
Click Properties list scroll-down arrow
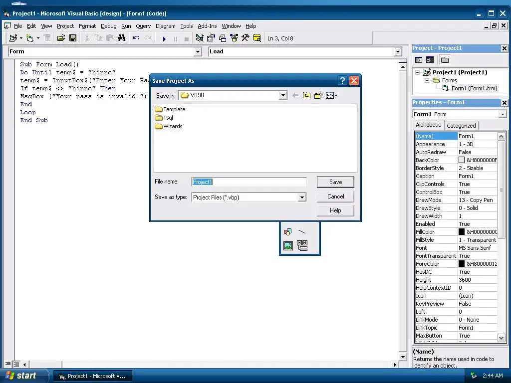coord(502,338)
